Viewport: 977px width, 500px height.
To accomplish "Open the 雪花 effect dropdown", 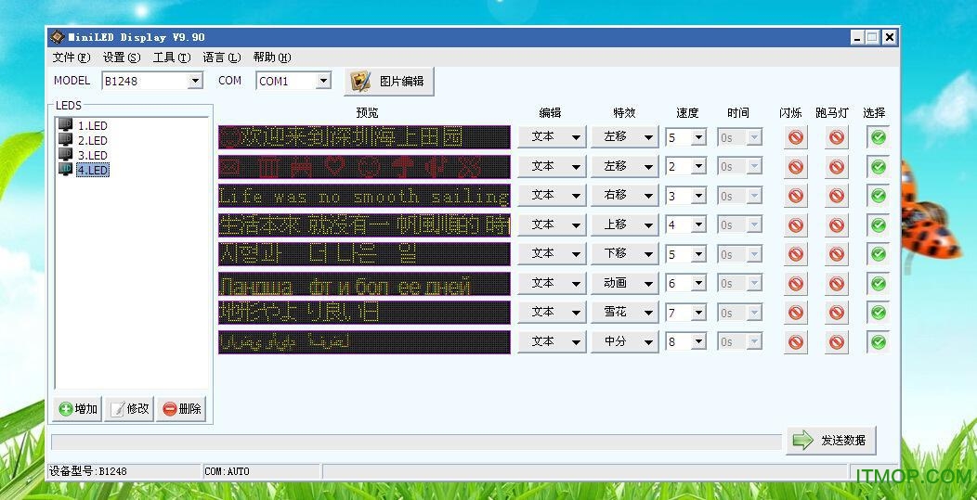I will coord(624,313).
